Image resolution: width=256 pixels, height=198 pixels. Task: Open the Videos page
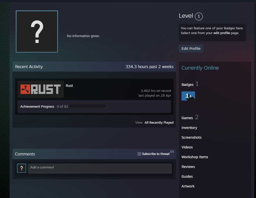pyautogui.click(x=187, y=147)
